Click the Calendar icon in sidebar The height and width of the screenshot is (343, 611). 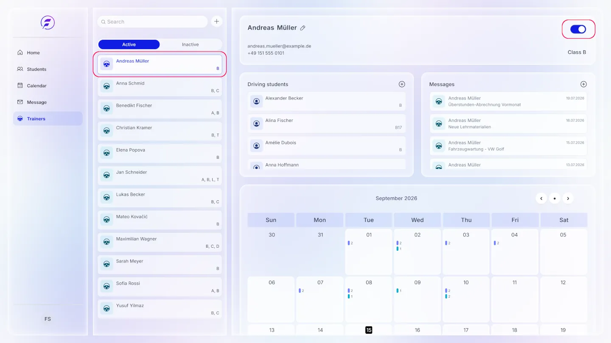(20, 86)
